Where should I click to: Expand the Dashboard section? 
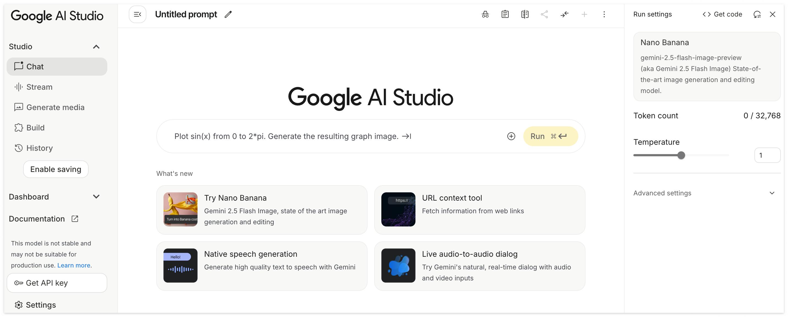[96, 197]
